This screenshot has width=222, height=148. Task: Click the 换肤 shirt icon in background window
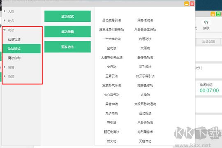(x=206, y=22)
